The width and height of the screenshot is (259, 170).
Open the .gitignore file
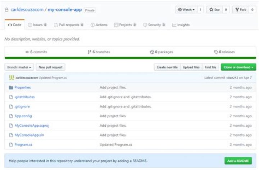click(22, 106)
